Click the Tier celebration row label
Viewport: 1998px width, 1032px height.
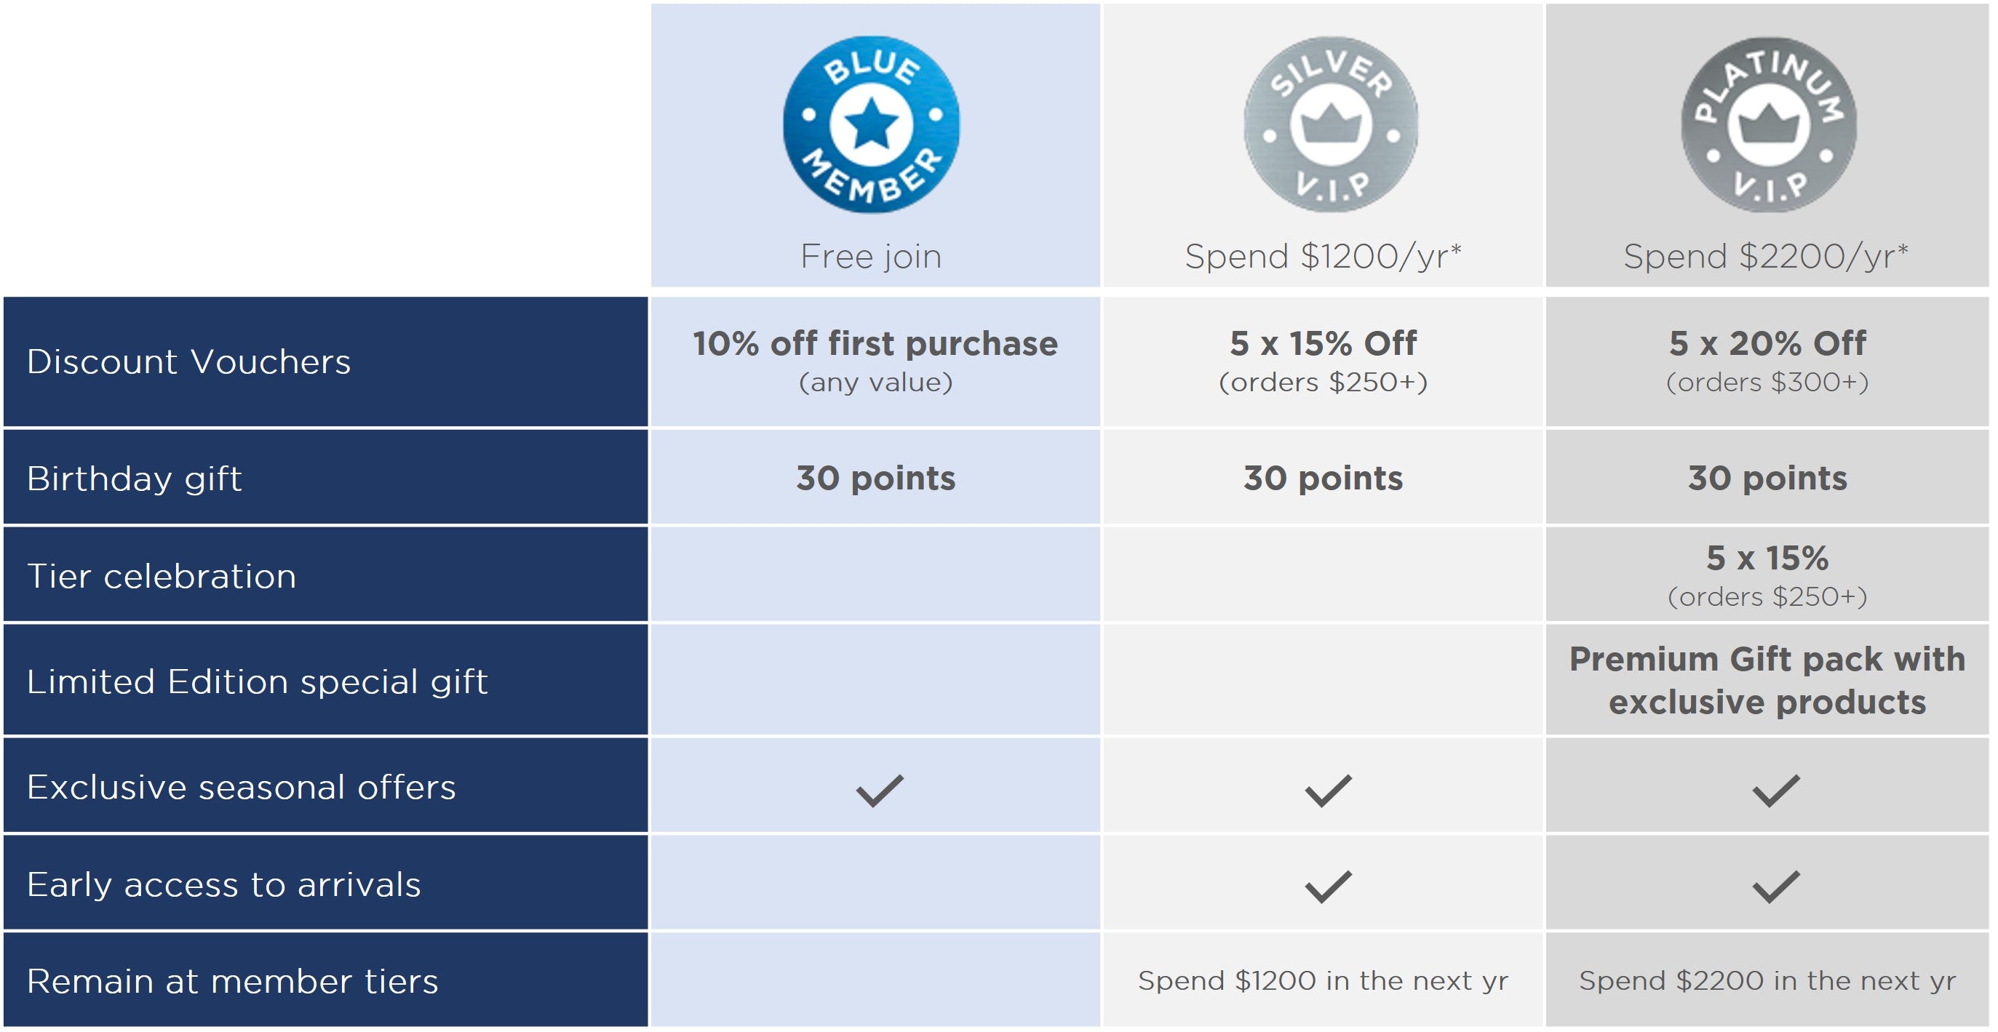162,576
